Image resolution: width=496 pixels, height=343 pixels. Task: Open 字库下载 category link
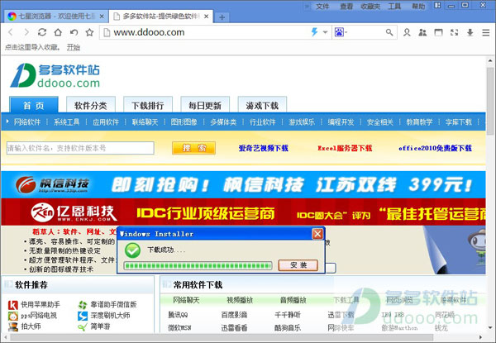pos(458,122)
